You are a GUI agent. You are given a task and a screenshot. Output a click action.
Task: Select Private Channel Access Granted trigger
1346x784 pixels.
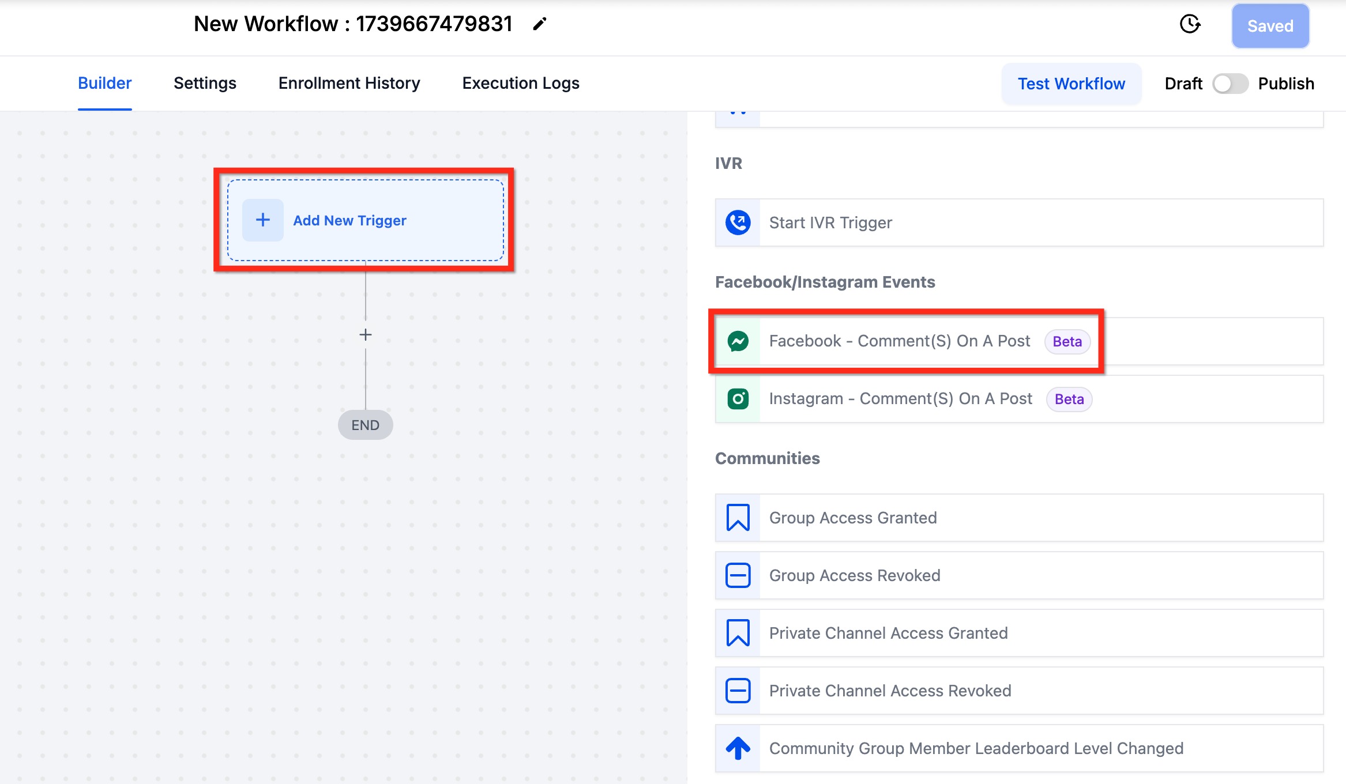(888, 633)
